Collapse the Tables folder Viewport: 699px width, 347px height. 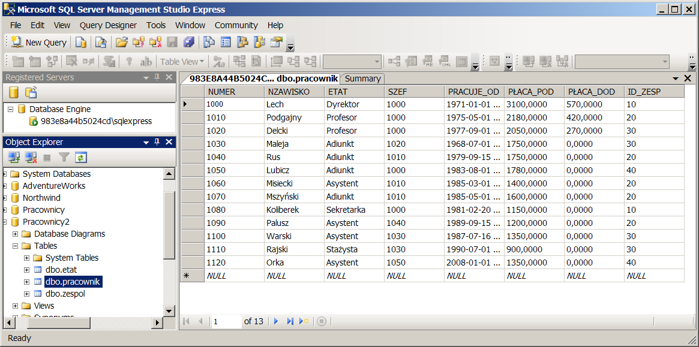point(16,246)
